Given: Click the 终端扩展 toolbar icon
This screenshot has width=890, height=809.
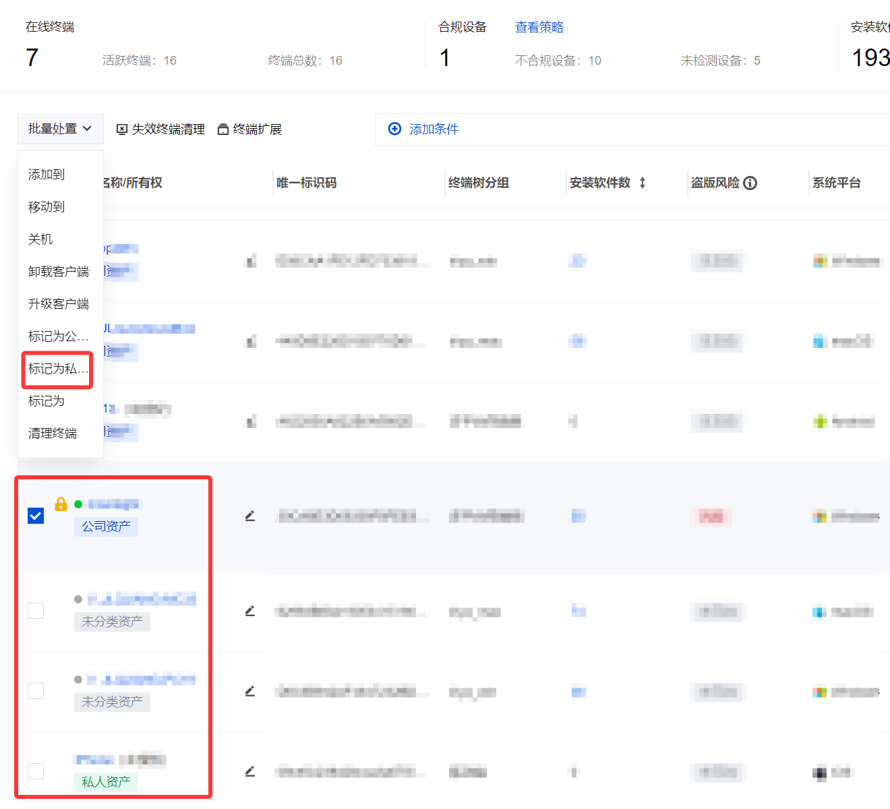Looking at the screenshot, I should click(x=223, y=129).
